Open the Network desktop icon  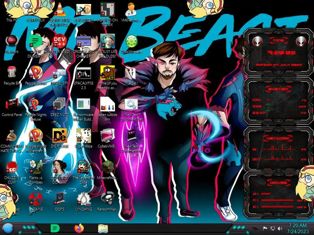12,41
